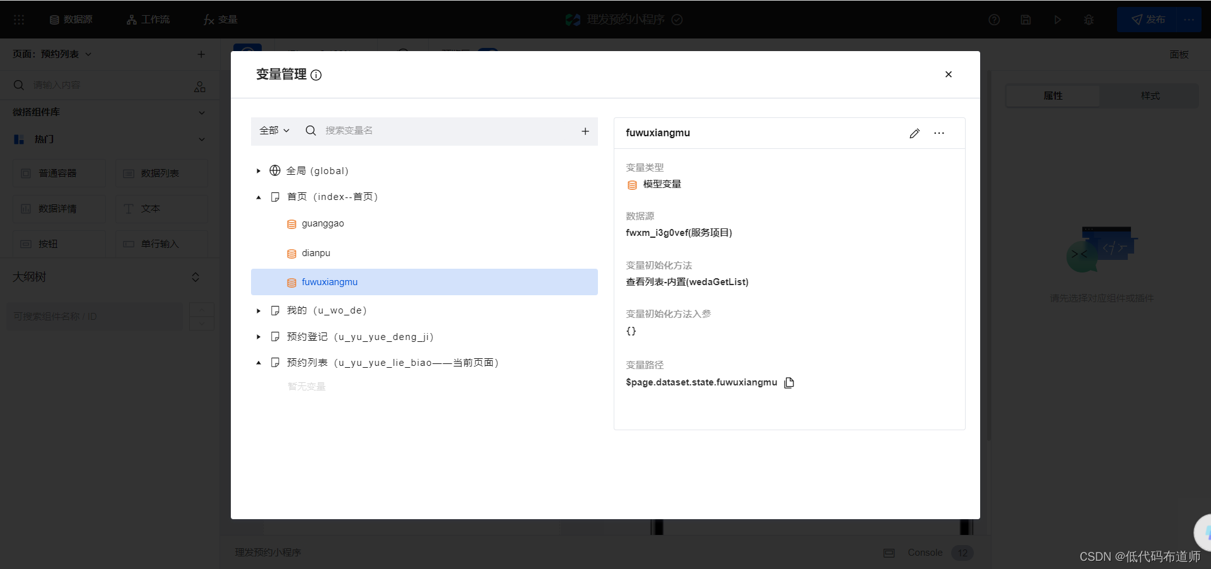Screen dimensions: 1211x569
Task: Click the component library user icon
Action: (200, 86)
